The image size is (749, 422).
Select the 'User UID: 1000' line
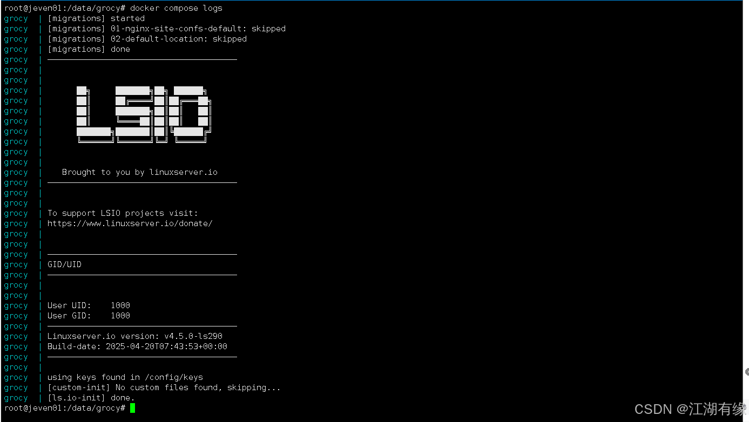(x=89, y=305)
